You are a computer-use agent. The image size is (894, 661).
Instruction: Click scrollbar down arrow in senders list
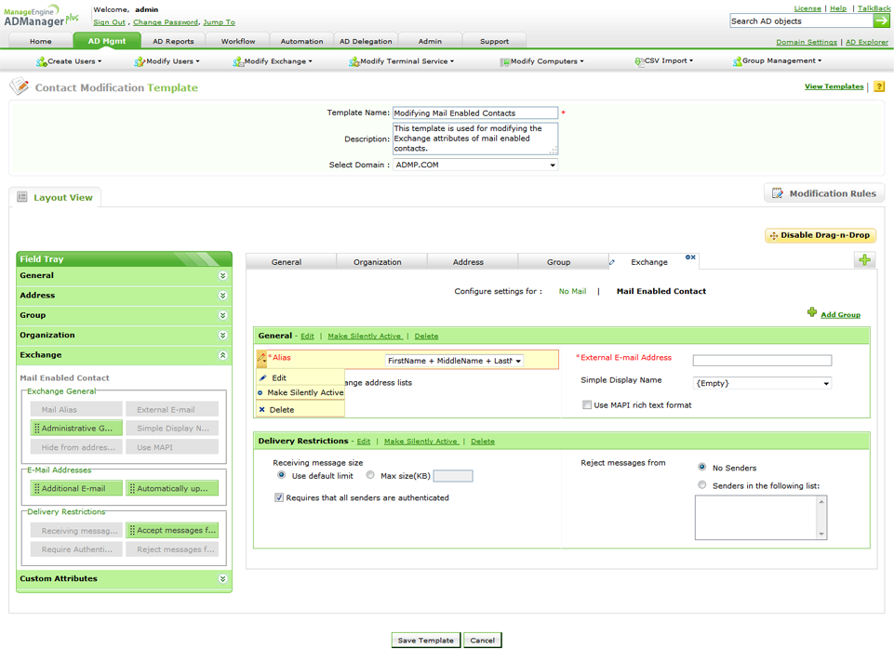[821, 534]
